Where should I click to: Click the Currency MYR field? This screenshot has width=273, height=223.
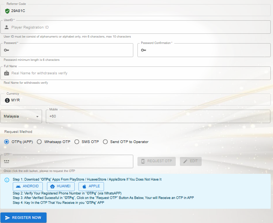(x=135, y=100)
